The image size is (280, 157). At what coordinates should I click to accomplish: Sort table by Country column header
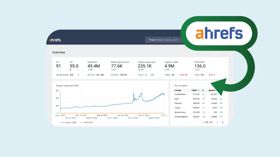coord(178,90)
